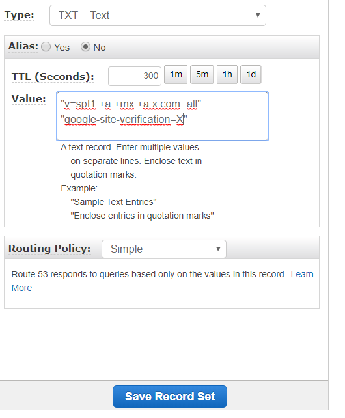Screen dimensions: 345x418
Task: Click the Alias label help text
Action: tap(23, 46)
